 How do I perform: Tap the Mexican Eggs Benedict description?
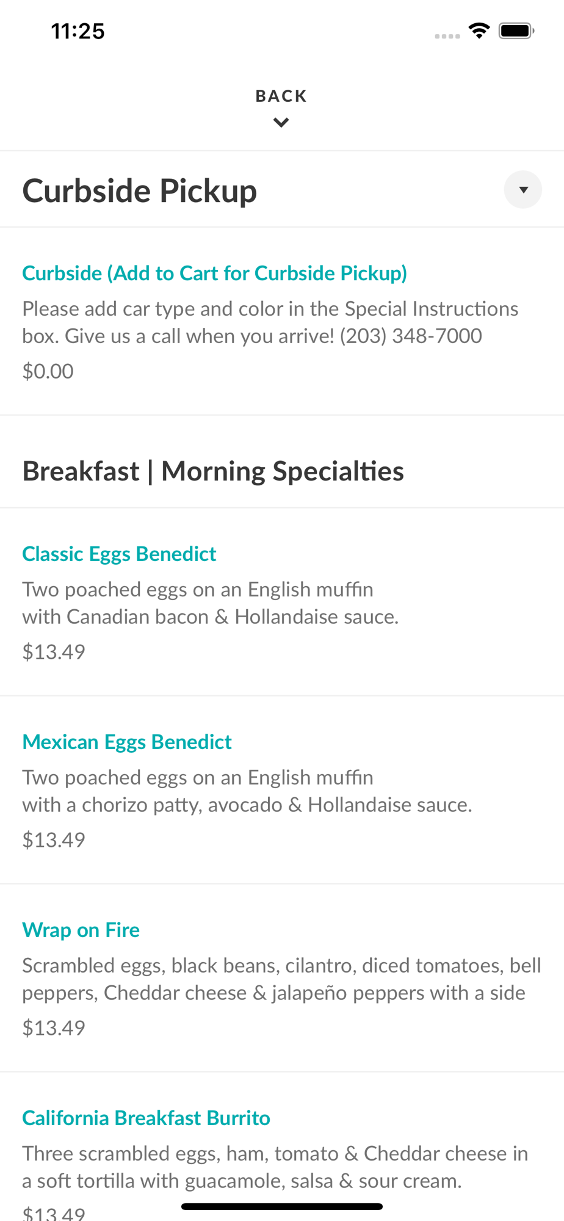[x=247, y=791]
